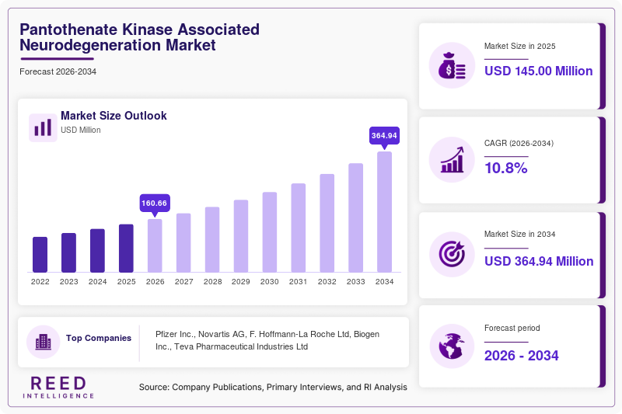The width and height of the screenshot is (622, 414).
Task: Click the 160.66 value callout
Action: pos(155,204)
